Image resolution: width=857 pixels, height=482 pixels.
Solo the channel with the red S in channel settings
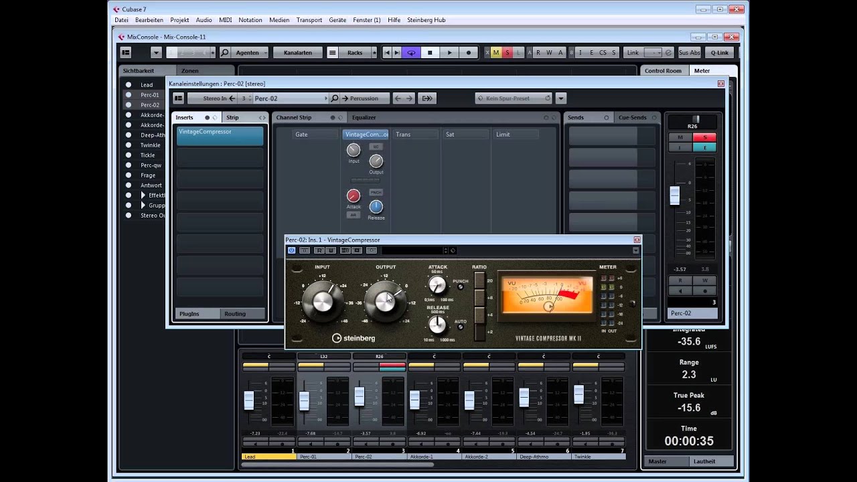click(x=704, y=137)
